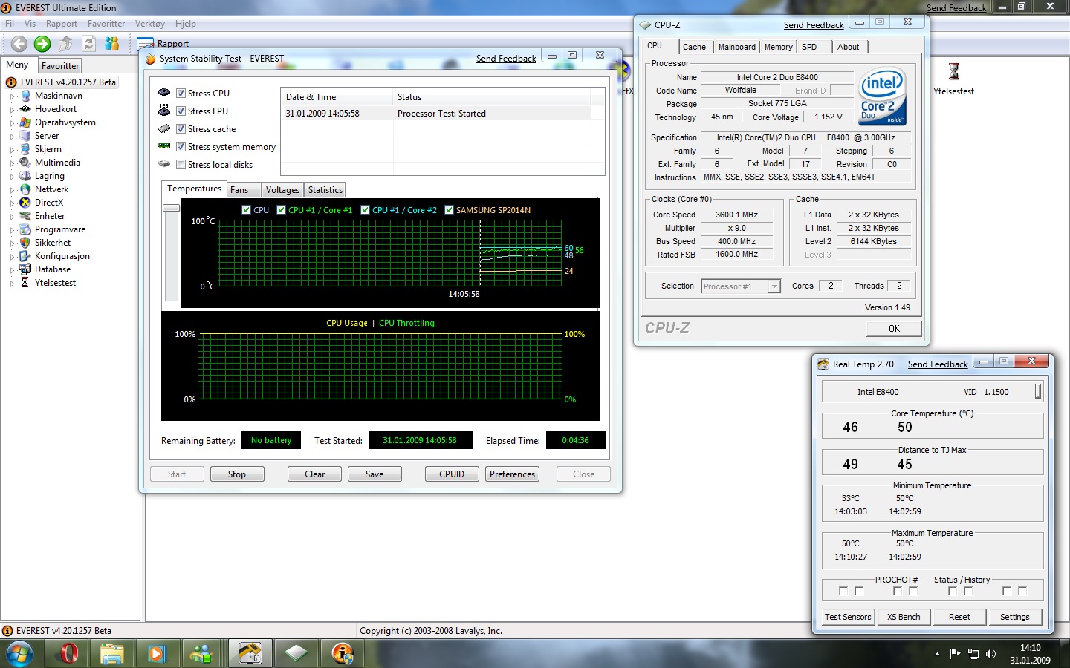
Task: Toggle the CPU graph checkbox
Action: [247, 210]
